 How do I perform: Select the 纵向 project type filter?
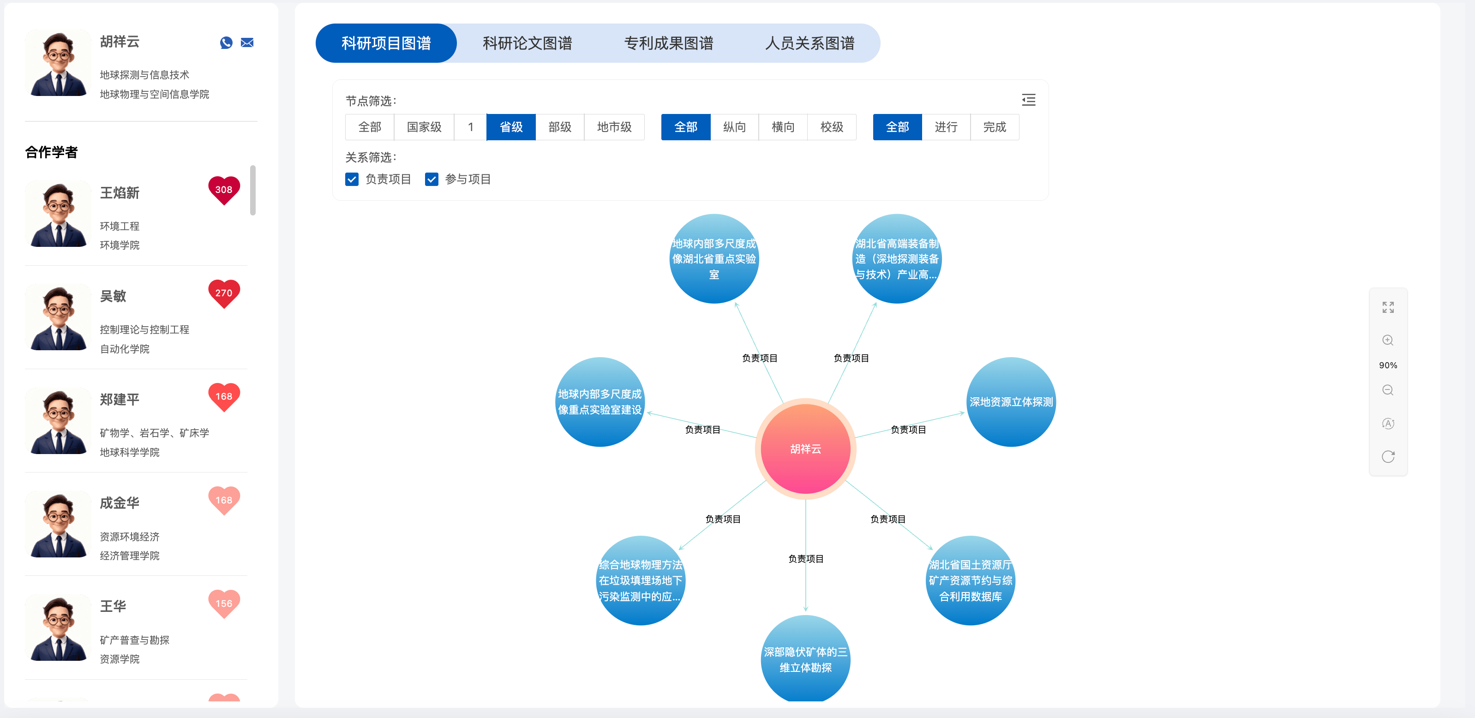tap(735, 127)
